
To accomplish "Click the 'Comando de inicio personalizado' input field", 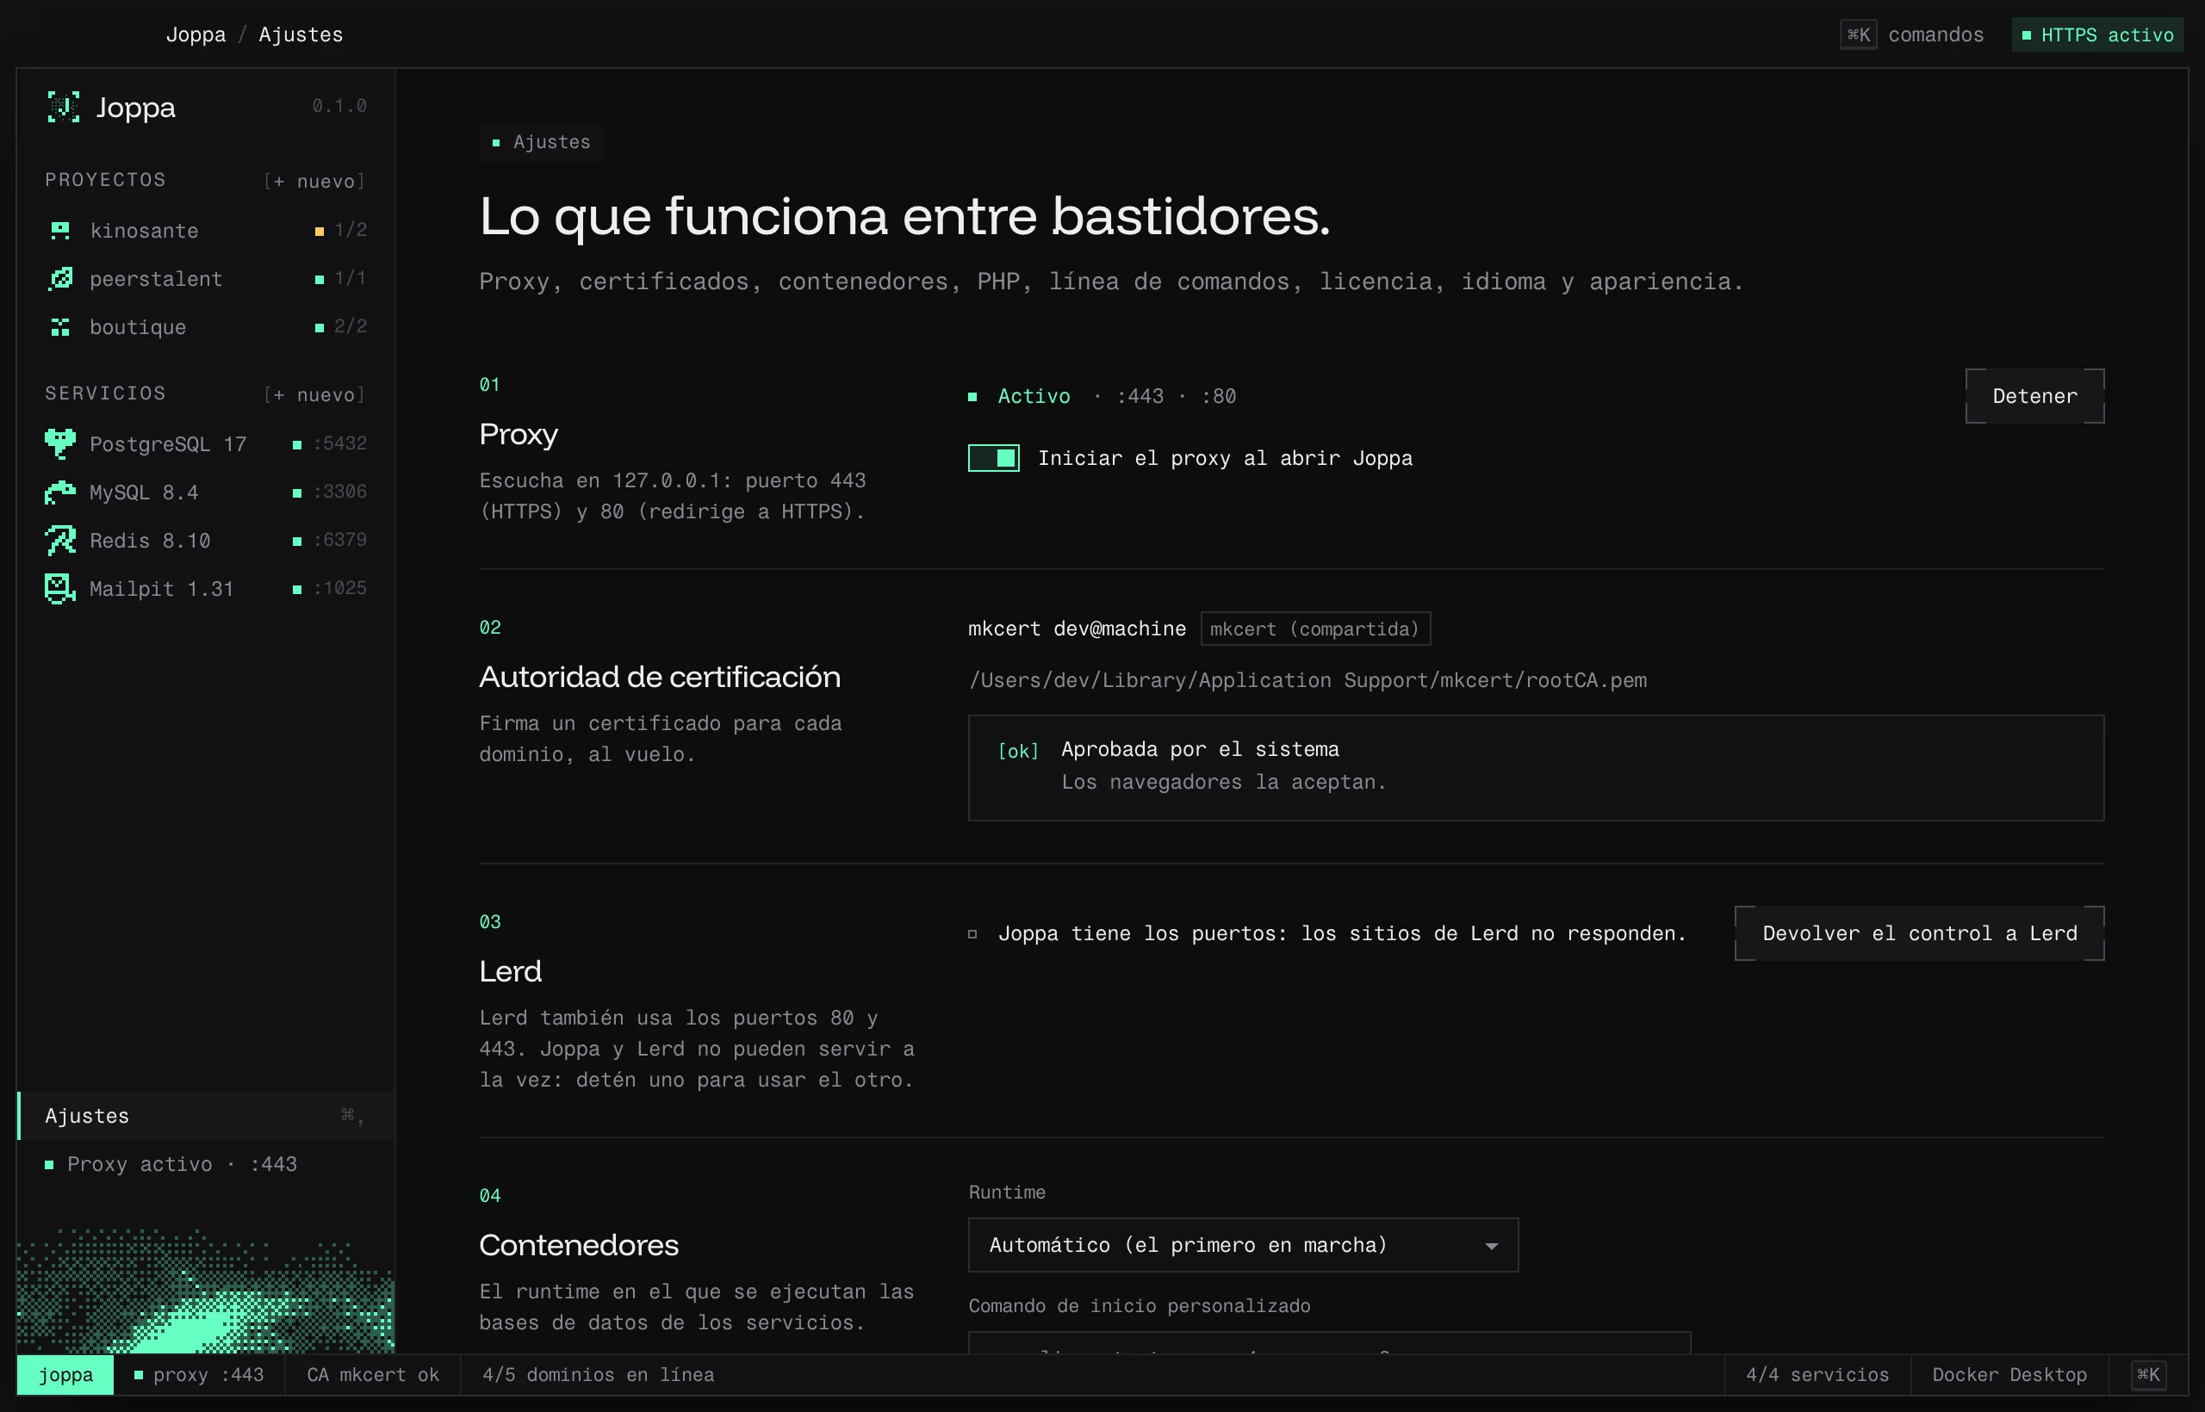I will coord(1329,1342).
